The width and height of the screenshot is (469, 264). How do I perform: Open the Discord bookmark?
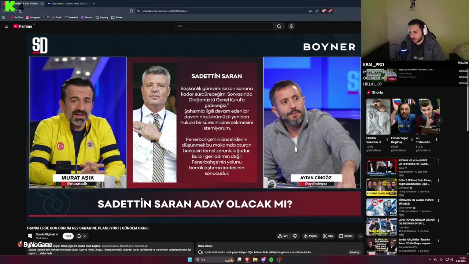click(87, 17)
